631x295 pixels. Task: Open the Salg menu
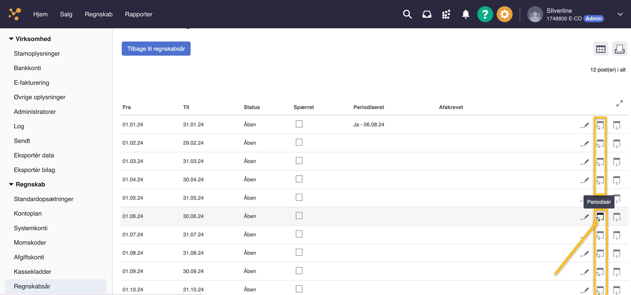[66, 14]
